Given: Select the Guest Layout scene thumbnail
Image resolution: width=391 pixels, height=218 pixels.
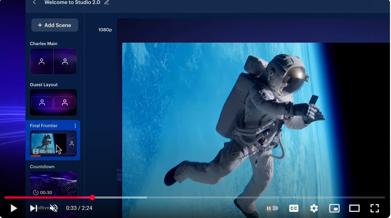Looking at the screenshot, I should click(x=53, y=102).
